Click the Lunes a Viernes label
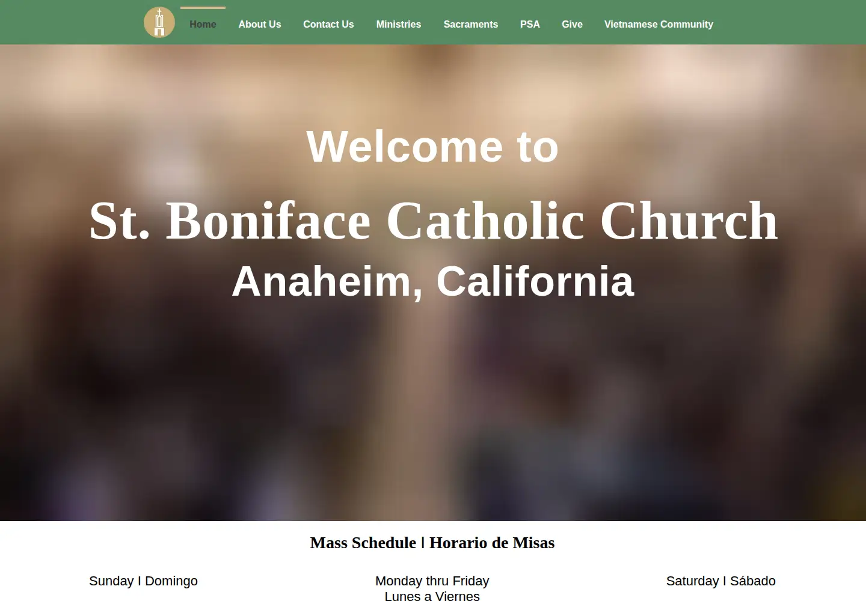The height and width of the screenshot is (601, 866). click(432, 596)
